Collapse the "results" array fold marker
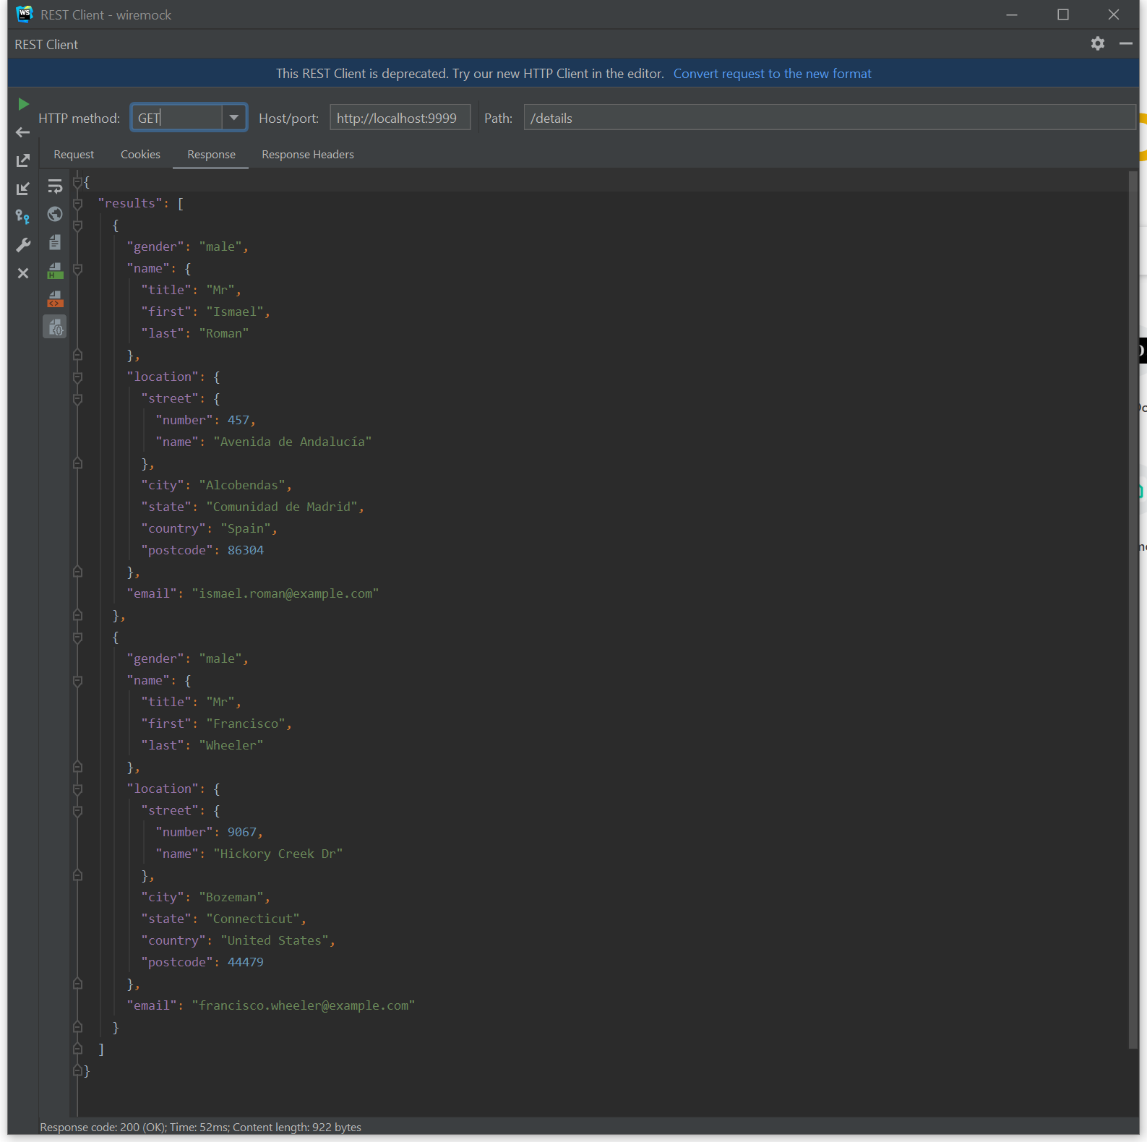 pyautogui.click(x=78, y=204)
